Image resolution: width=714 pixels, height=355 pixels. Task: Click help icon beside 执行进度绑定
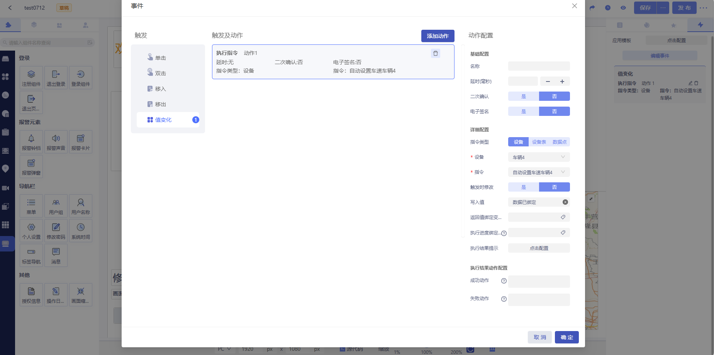(x=504, y=233)
